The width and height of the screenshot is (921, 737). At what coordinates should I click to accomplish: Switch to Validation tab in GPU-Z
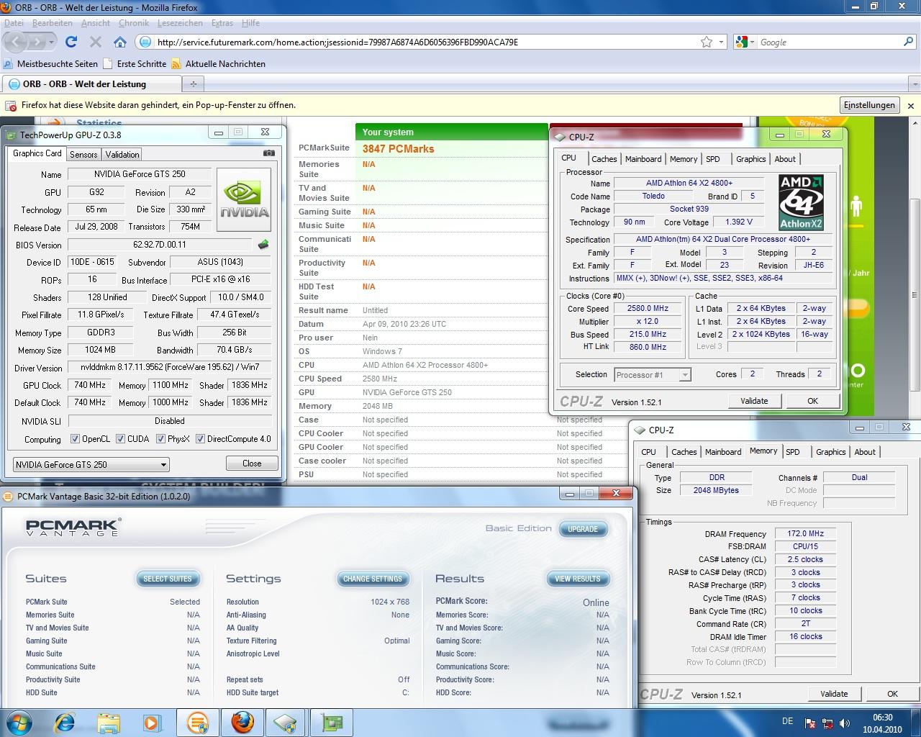122,154
